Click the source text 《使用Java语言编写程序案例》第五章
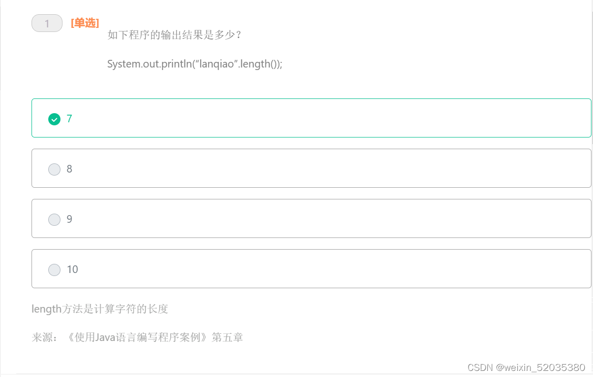This screenshot has width=593, height=377. (x=138, y=337)
